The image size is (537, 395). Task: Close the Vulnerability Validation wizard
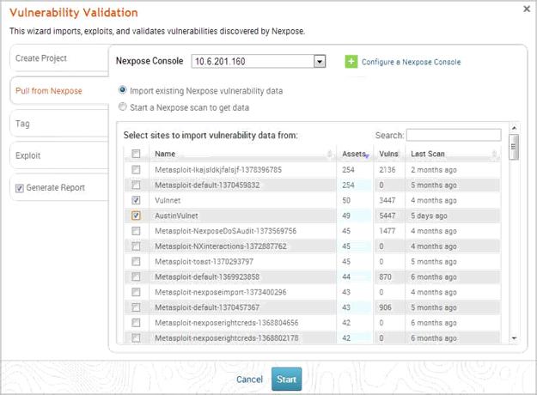525,9
